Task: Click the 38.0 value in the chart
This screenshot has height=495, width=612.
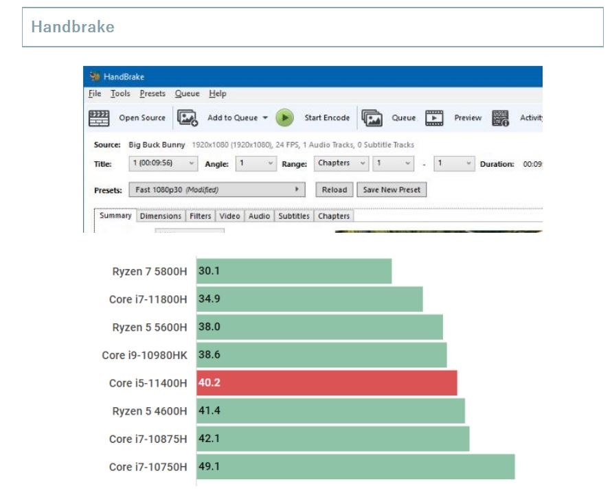Action: tap(209, 327)
